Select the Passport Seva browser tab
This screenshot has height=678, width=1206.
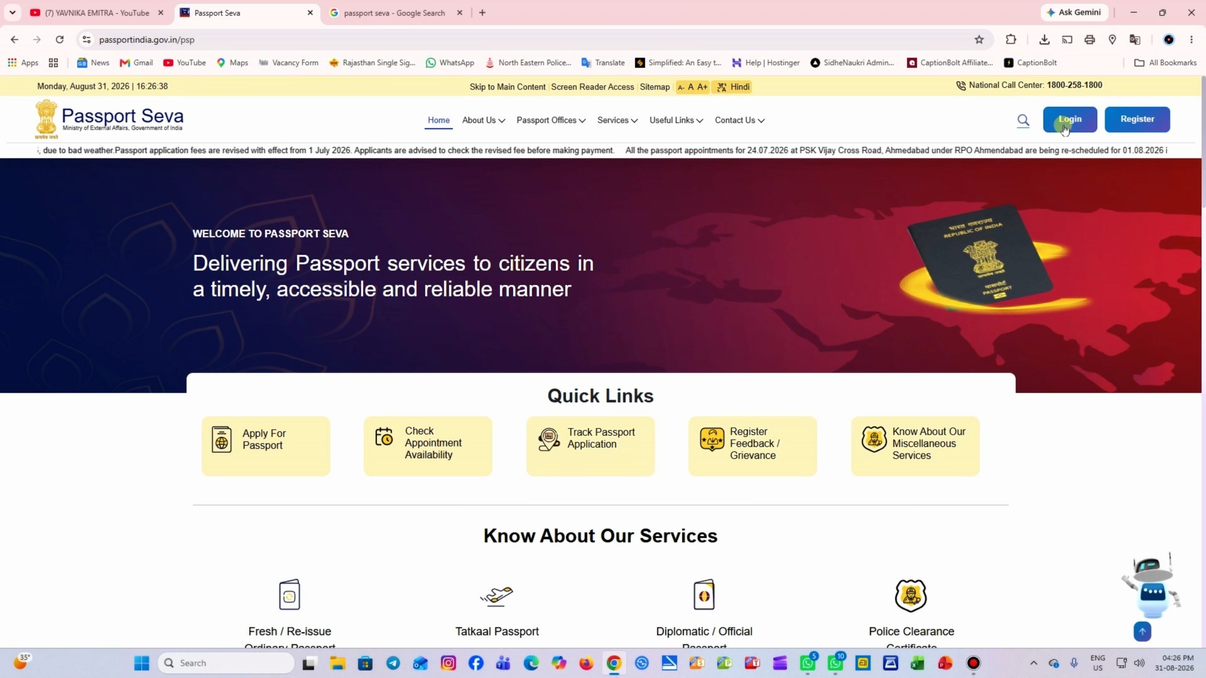(x=247, y=13)
